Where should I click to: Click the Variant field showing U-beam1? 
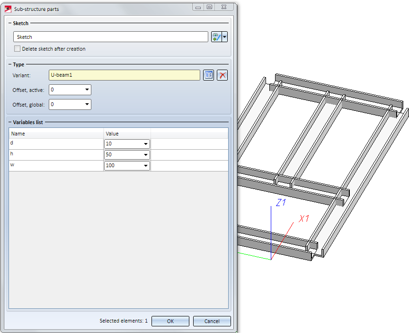click(124, 75)
